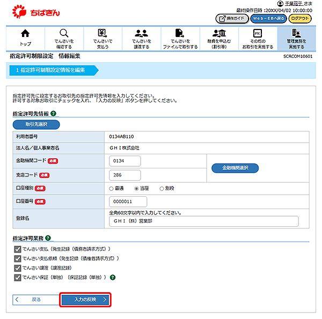Open help icon beside でんさい保証(単独)
Image resolution: width=322 pixels, height=319 pixels.
point(113,277)
